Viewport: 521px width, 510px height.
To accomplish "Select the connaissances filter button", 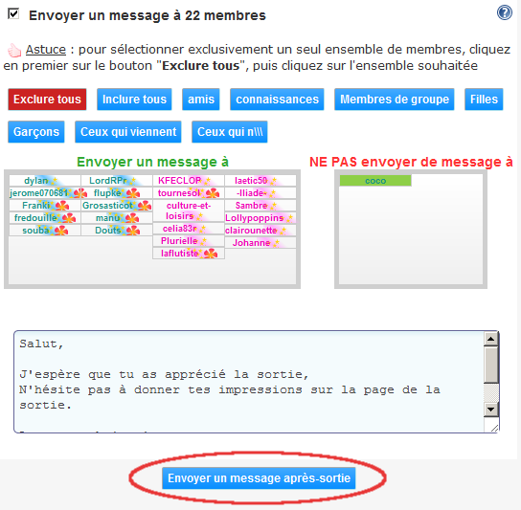I will [x=277, y=100].
